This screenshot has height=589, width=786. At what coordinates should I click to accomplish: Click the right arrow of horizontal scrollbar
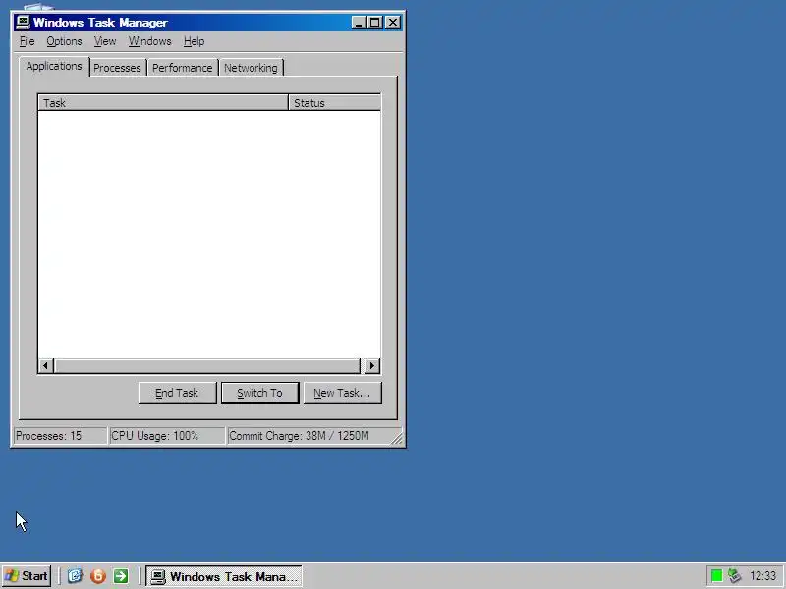372,365
